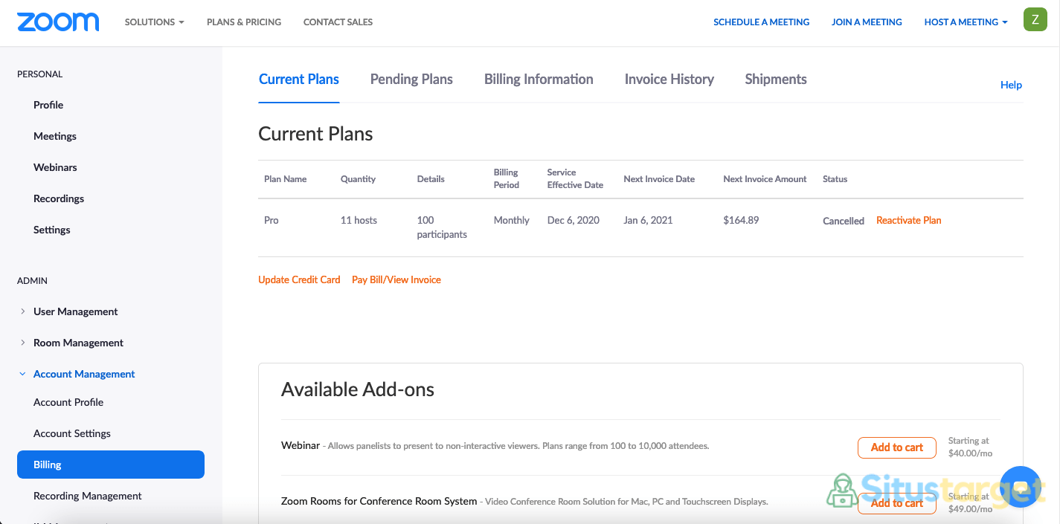Open the Host a Meeting dropdown
Screen dimensions: 1060x524
(966, 22)
